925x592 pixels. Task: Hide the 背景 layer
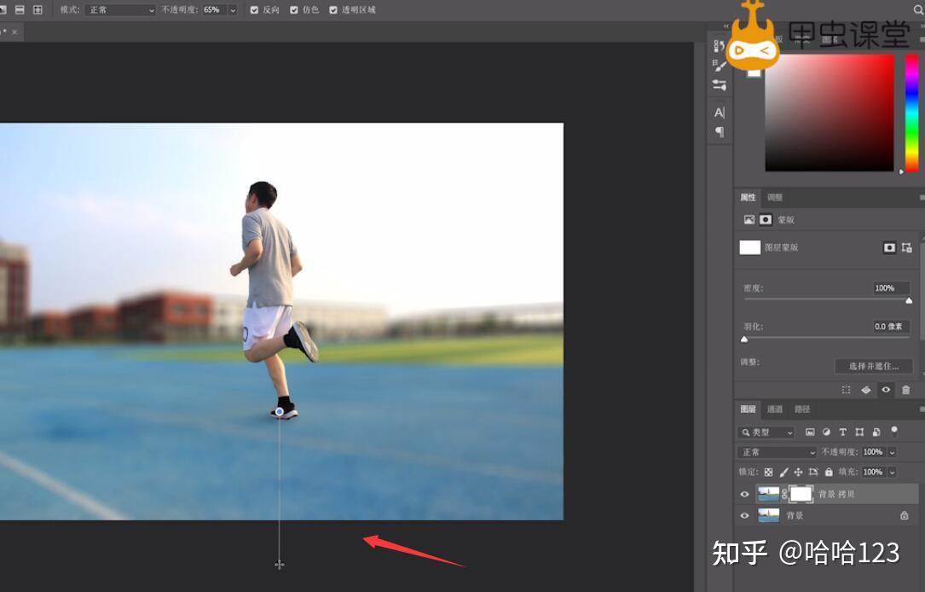pyautogui.click(x=744, y=515)
